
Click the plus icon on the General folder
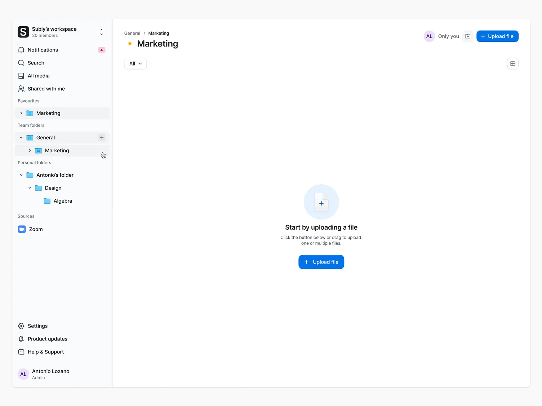(x=102, y=137)
